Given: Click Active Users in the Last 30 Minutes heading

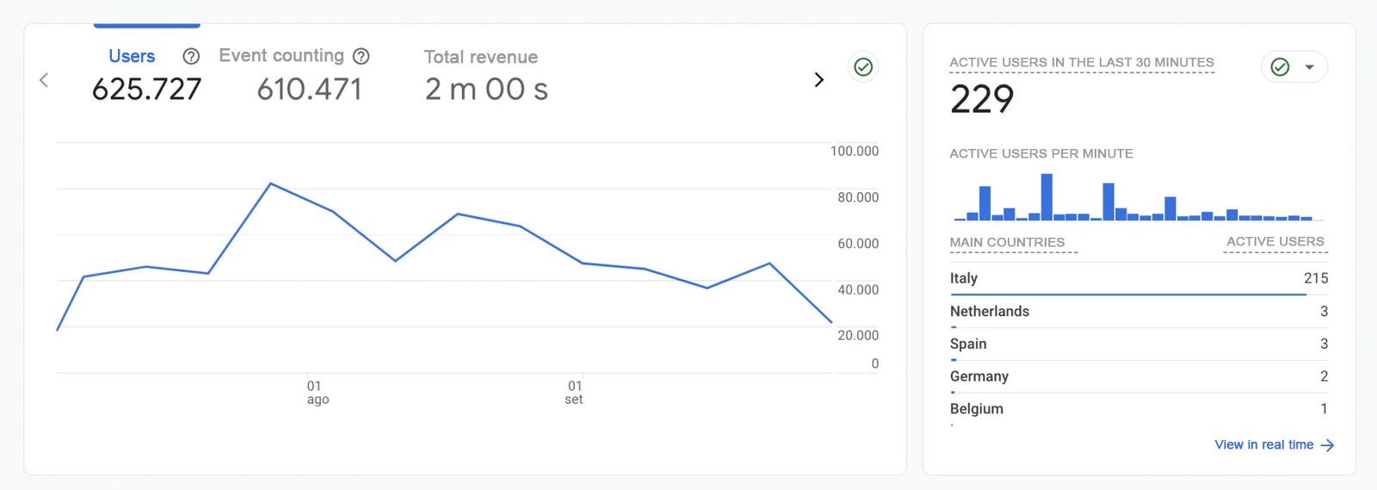Looking at the screenshot, I should 1081,63.
